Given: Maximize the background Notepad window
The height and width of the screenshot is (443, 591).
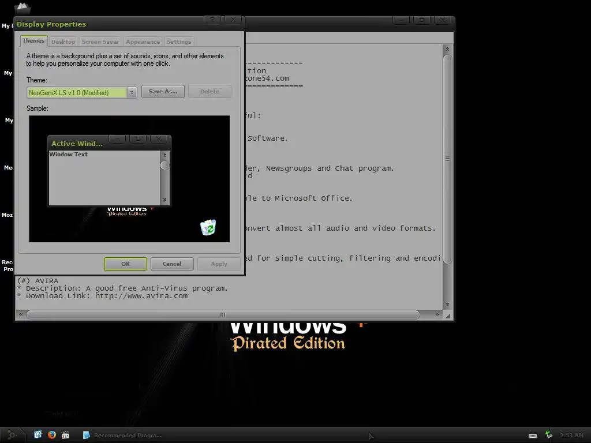Looking at the screenshot, I should [422, 20].
